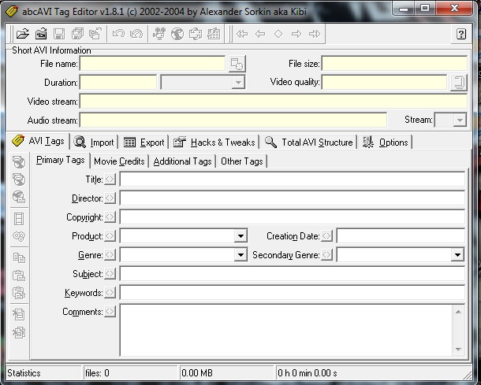Switch to the AVI Tags tab
This screenshot has height=385, width=481.
tap(39, 141)
